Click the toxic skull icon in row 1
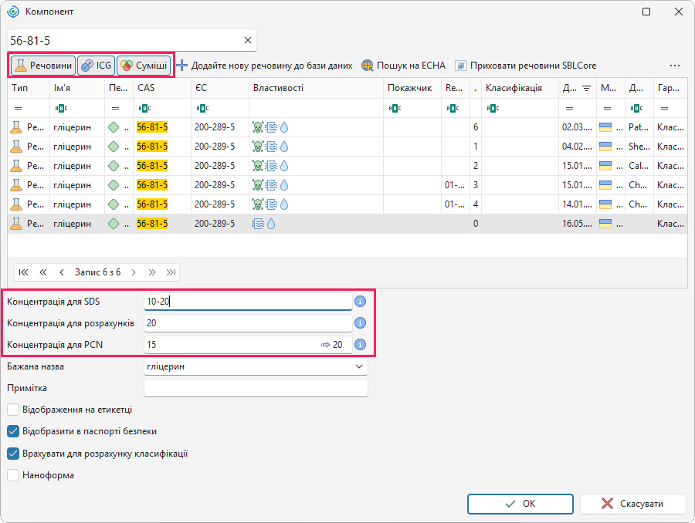The width and height of the screenshot is (695, 523). click(257, 147)
